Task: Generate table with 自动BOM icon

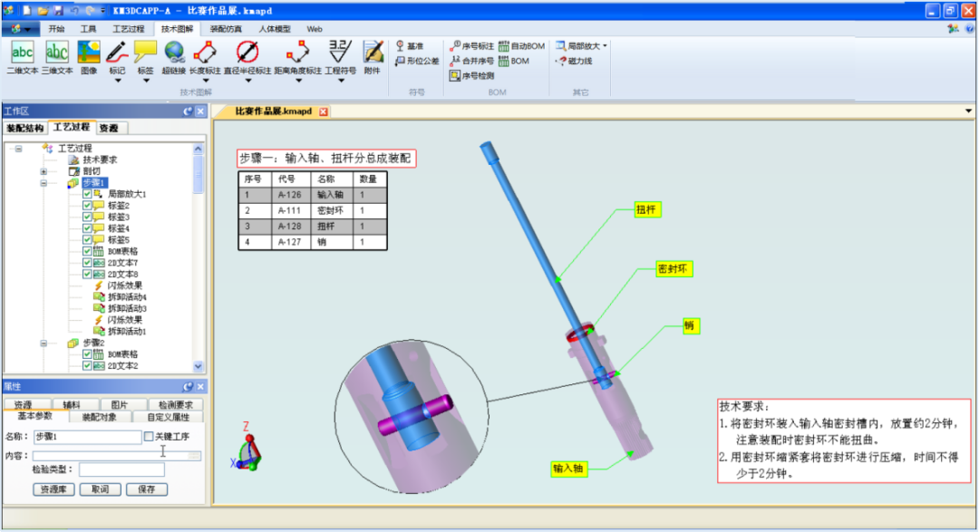Action: [521, 46]
